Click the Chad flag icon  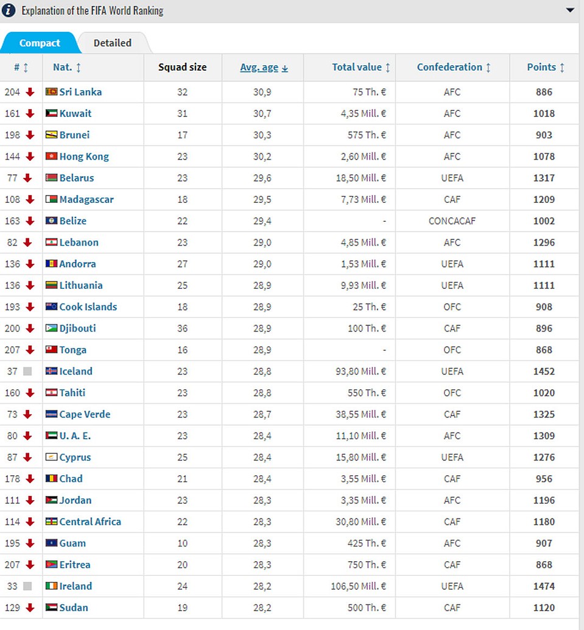point(51,479)
